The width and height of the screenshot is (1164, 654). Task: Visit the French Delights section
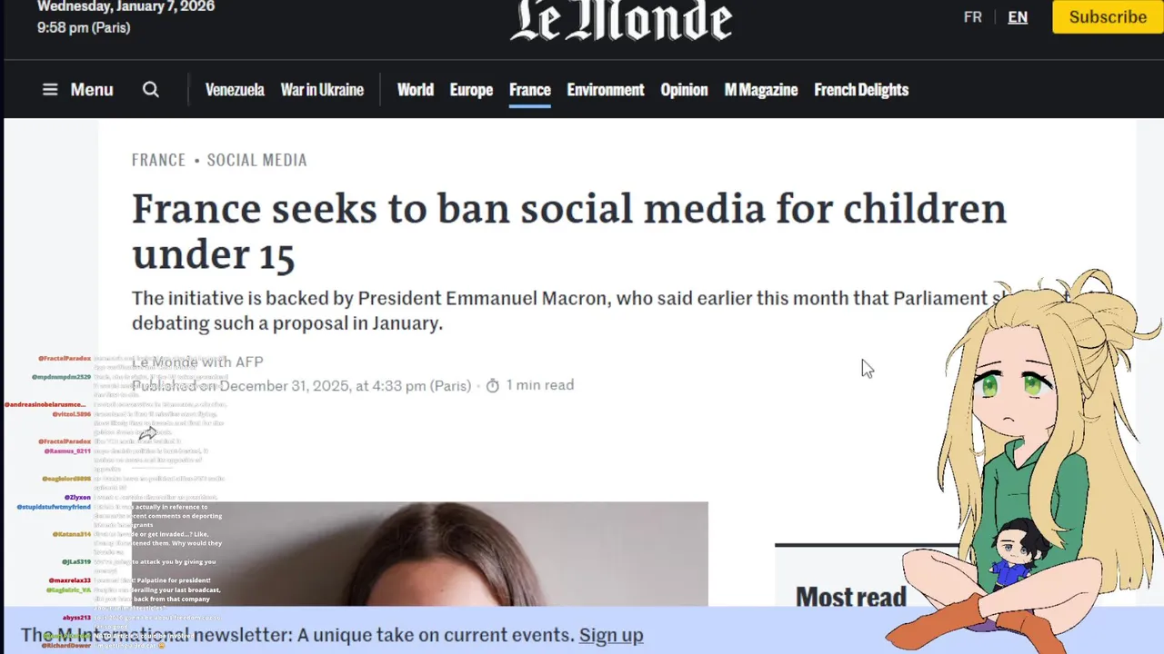[x=861, y=90]
